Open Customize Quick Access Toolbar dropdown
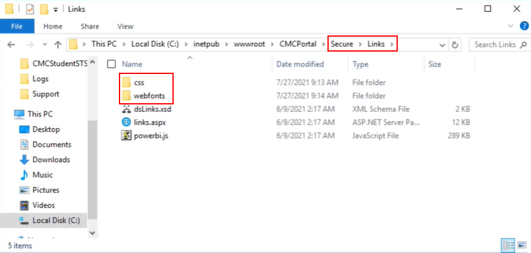The height and width of the screenshot is (253, 531). coord(55,9)
